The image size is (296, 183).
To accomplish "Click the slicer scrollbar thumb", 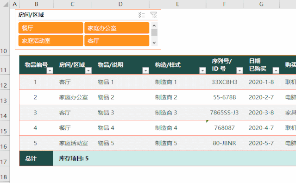I will (x=154, y=32).
